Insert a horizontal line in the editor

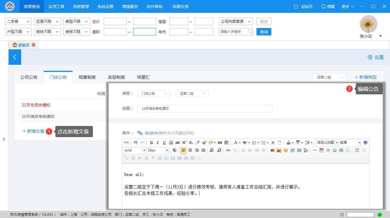[315, 150]
